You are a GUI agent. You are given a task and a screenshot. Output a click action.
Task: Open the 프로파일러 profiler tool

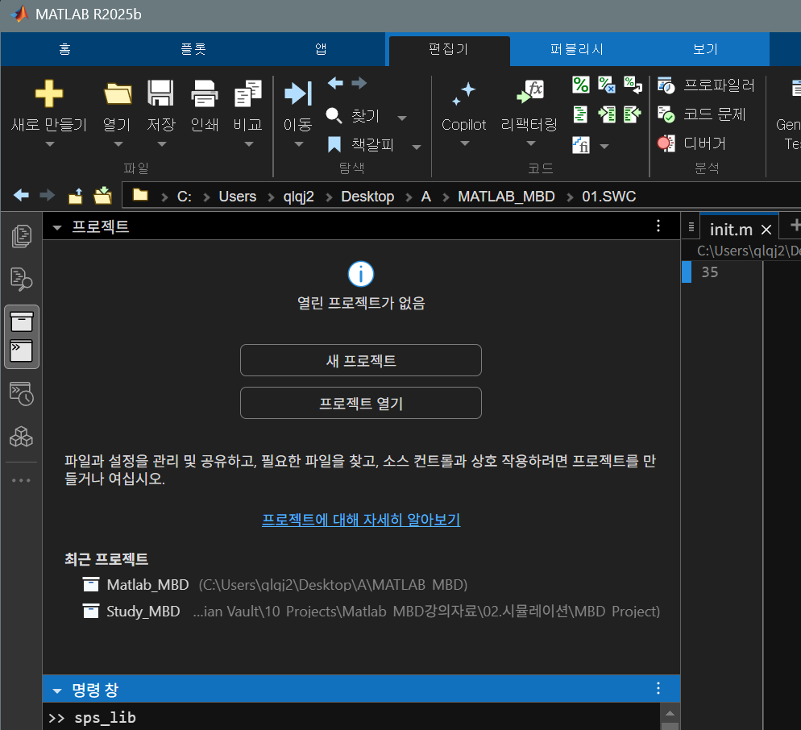click(706, 85)
